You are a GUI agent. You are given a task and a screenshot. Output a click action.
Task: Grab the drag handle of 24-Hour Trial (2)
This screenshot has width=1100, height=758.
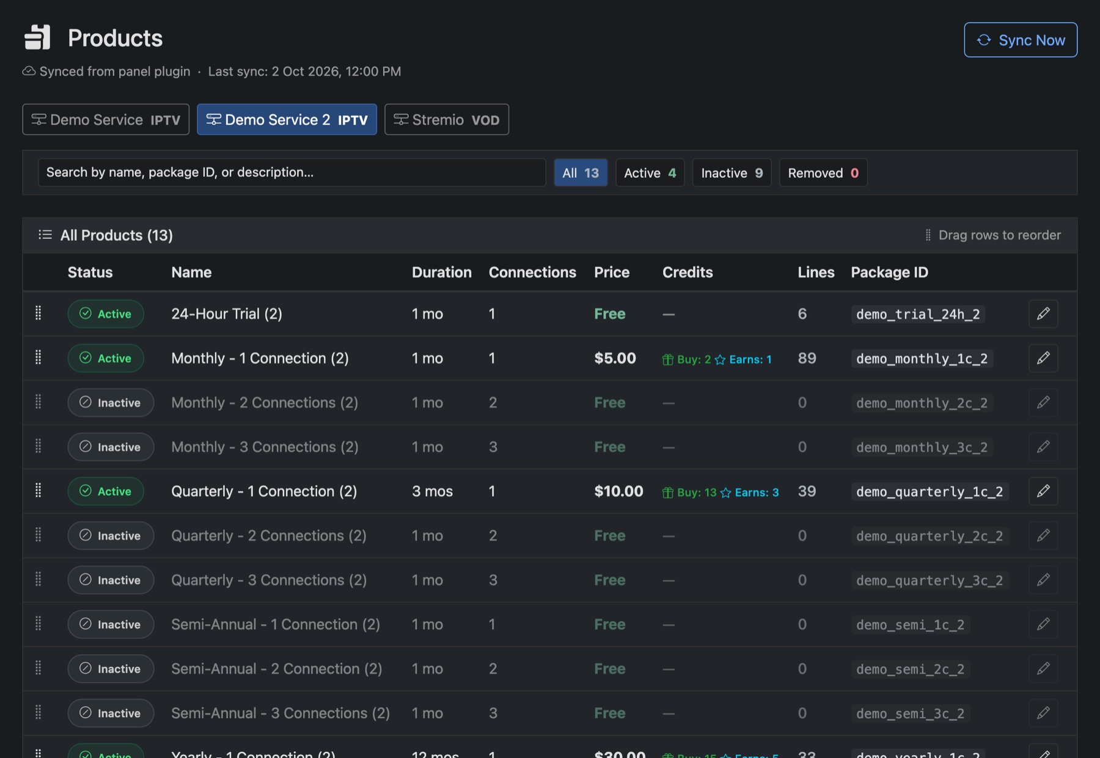point(38,313)
